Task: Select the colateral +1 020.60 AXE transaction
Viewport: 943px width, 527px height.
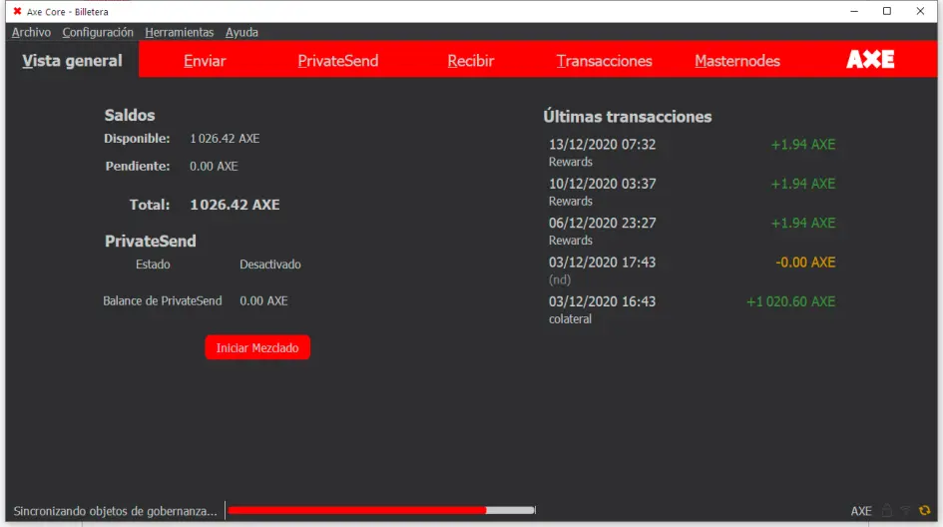Action: coord(692,309)
